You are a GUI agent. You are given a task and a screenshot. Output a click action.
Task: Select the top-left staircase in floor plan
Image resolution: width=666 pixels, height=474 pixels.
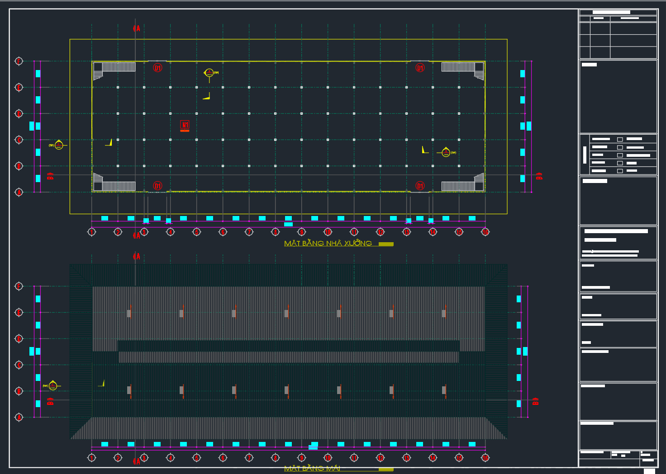coord(114,70)
